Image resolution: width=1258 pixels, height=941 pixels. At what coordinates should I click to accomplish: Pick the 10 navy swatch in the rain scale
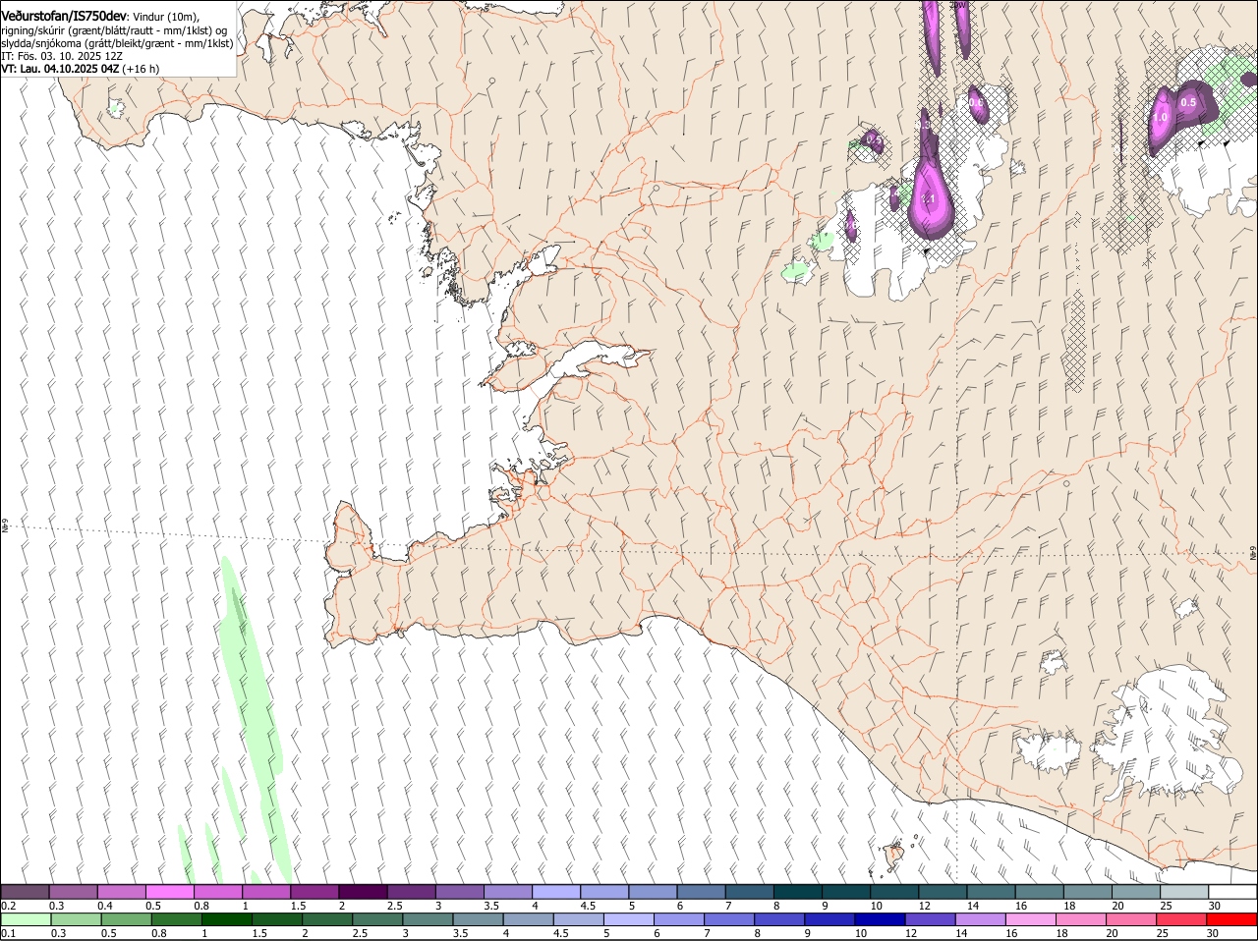point(880,920)
